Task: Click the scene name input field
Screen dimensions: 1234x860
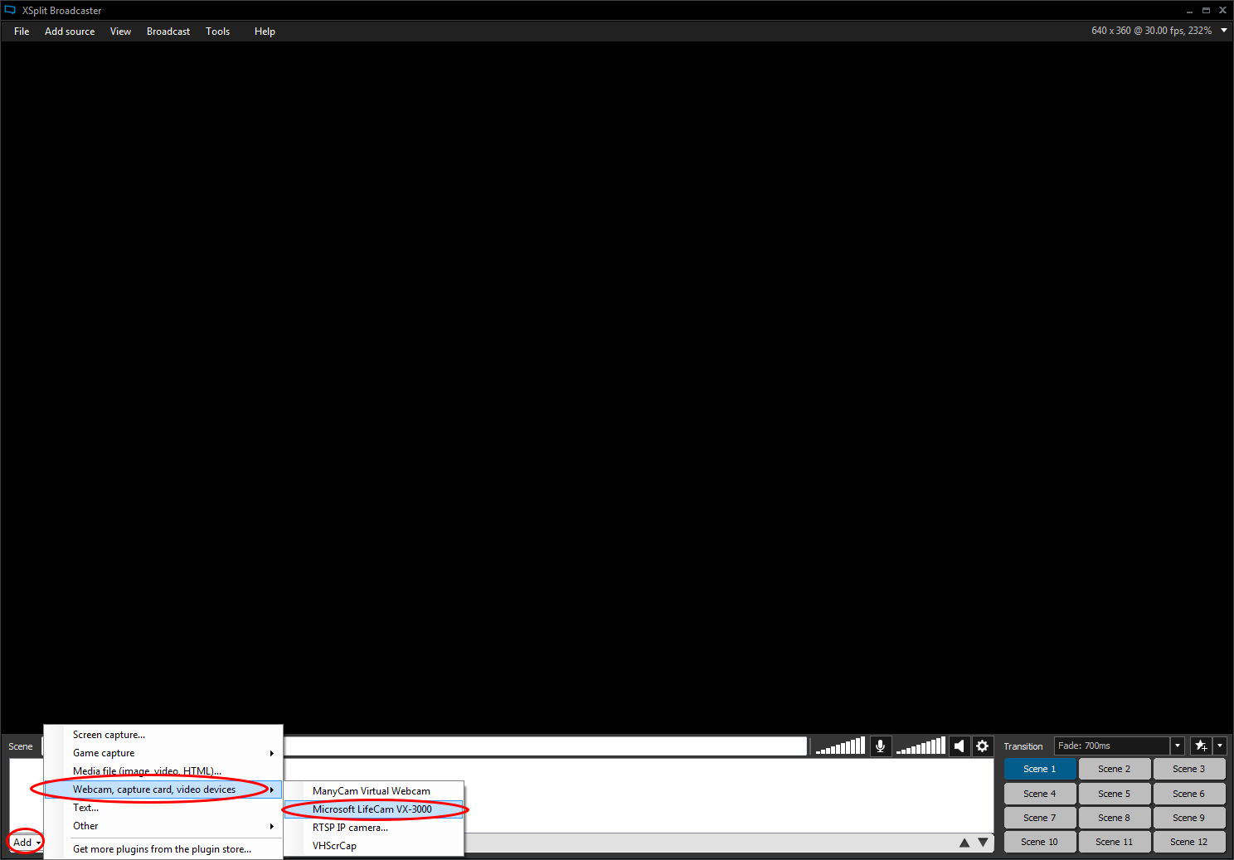Action: tap(545, 746)
